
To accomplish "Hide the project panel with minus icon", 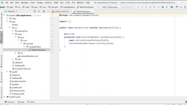I will click(48, 11).
